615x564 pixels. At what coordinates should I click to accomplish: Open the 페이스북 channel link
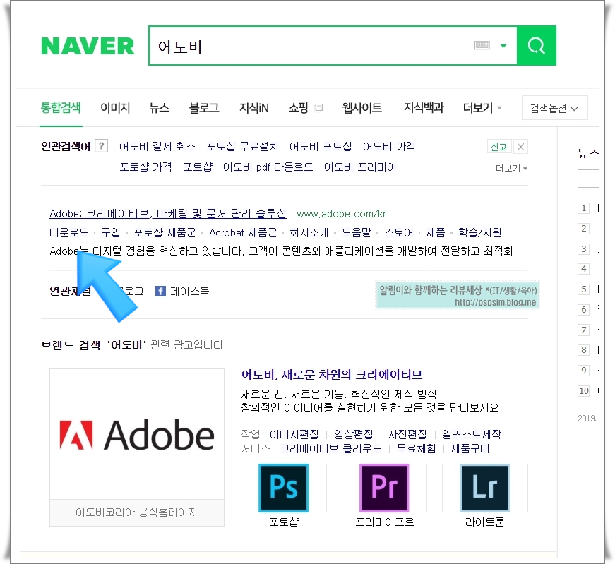click(x=190, y=291)
